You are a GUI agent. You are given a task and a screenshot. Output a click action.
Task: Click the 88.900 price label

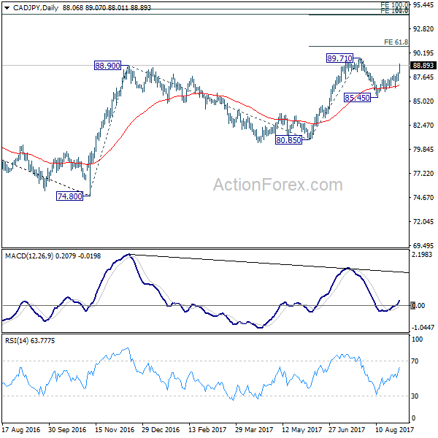pyautogui.click(x=107, y=66)
